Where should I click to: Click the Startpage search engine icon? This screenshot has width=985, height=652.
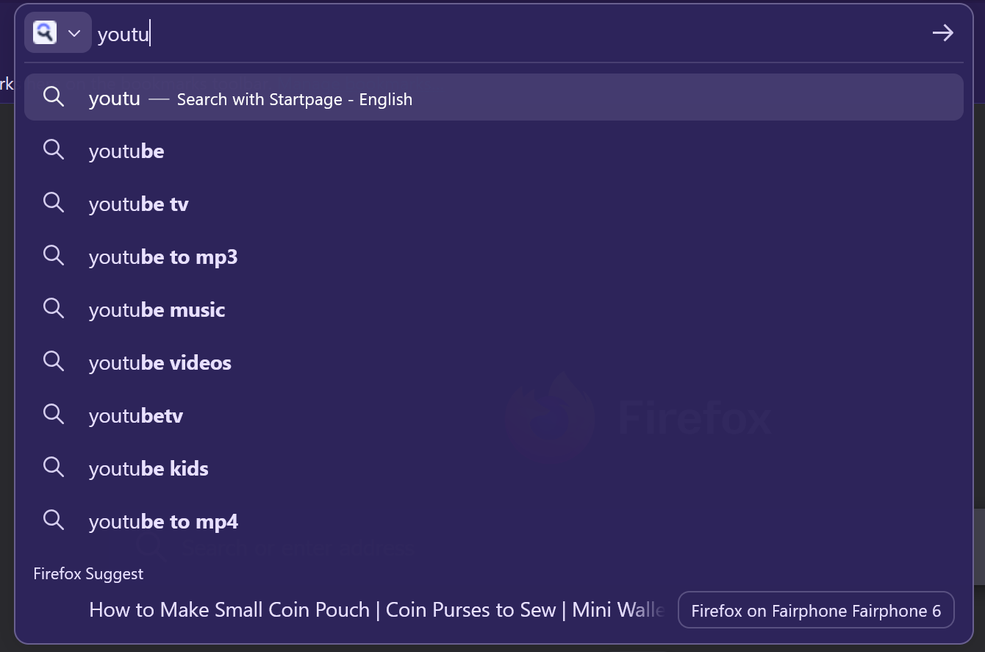pyautogui.click(x=45, y=32)
